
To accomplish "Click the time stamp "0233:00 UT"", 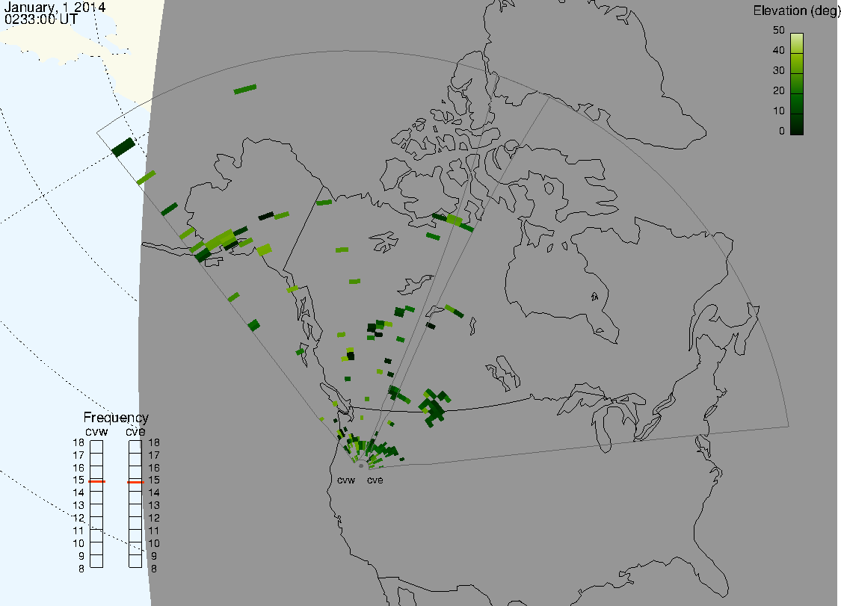I will [41, 19].
